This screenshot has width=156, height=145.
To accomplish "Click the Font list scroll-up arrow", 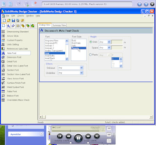I will tap(67, 41).
